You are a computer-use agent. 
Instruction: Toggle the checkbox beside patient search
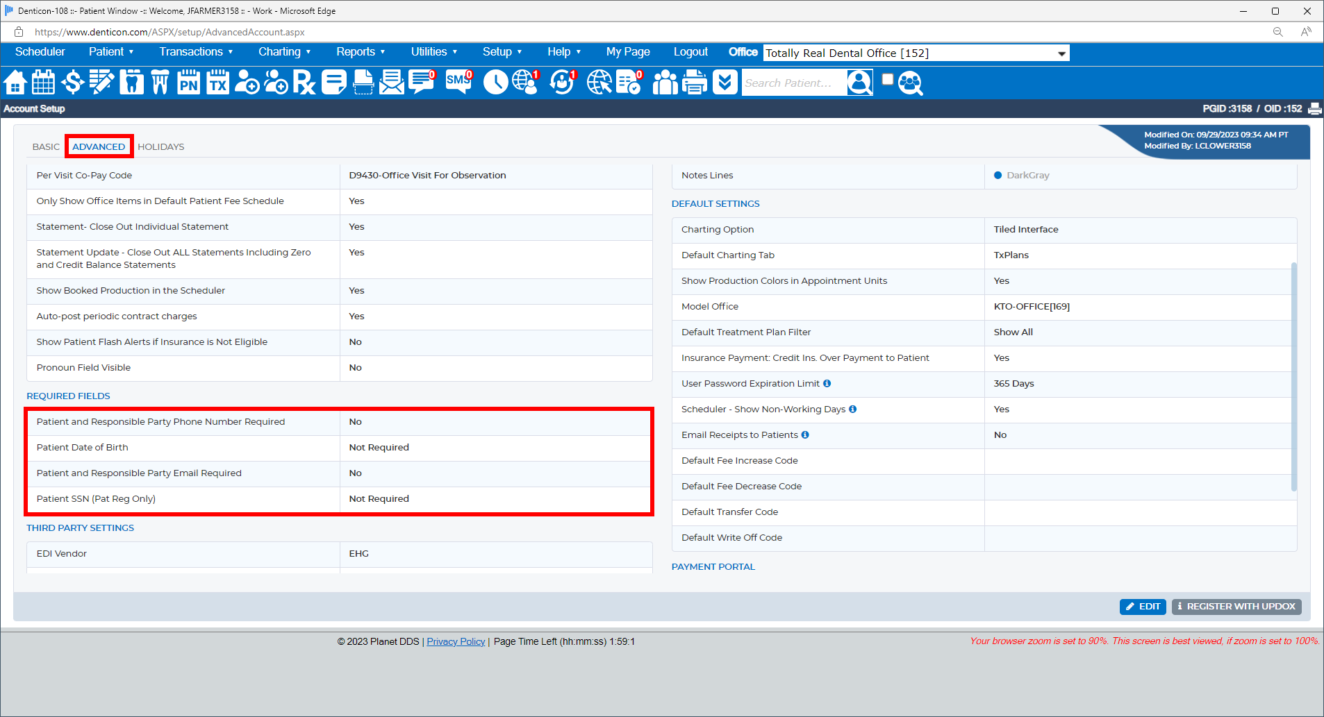(x=887, y=79)
